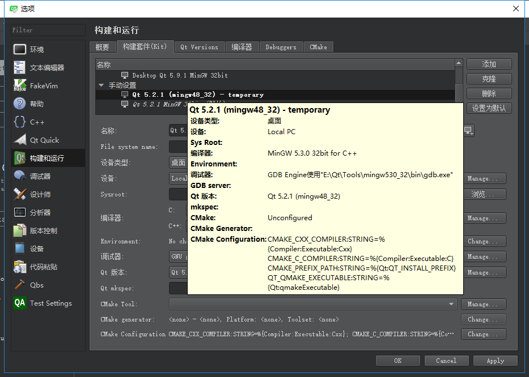Open the Qt Quick settings category
The image size is (529, 377).
click(x=48, y=140)
